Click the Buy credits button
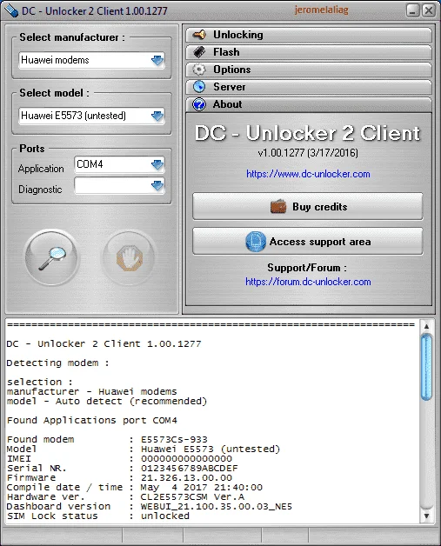 pos(308,207)
